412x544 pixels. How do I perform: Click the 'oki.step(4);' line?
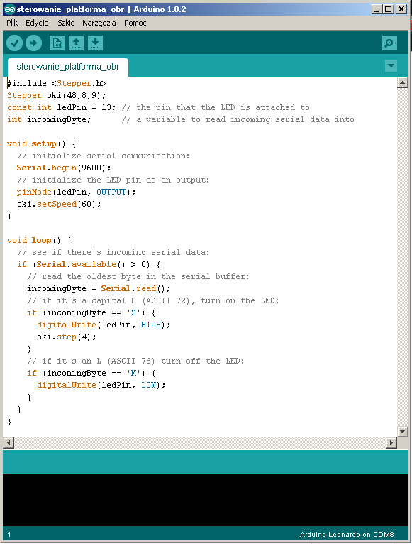pyautogui.click(x=67, y=337)
